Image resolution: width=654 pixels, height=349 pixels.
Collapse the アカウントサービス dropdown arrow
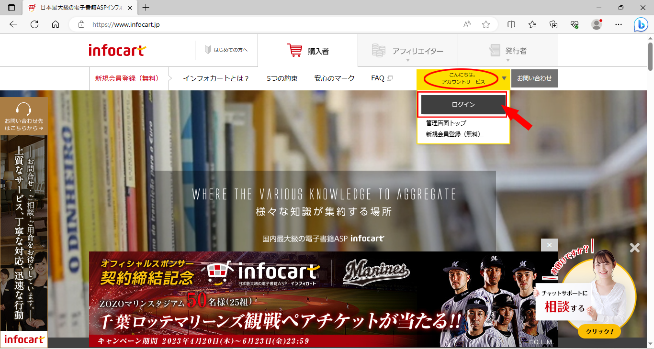click(504, 78)
